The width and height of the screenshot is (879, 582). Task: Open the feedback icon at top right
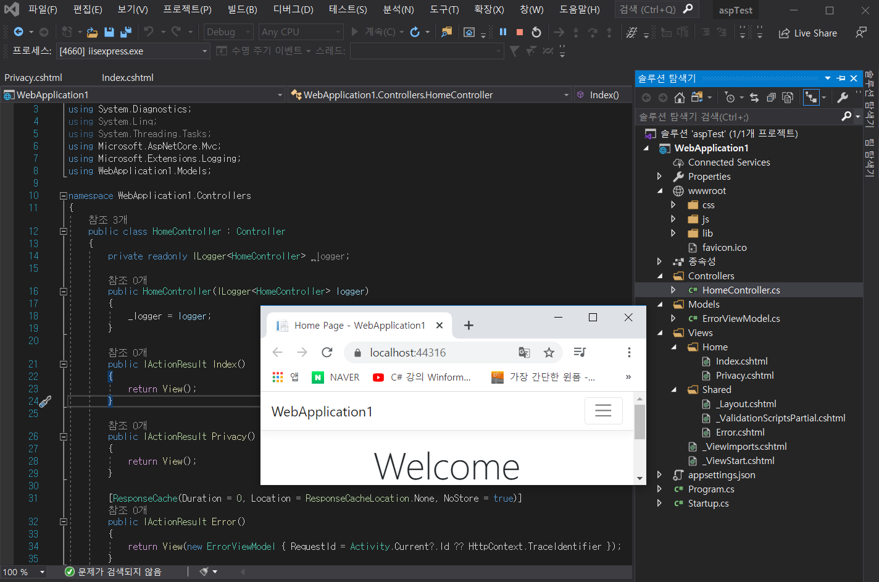861,32
